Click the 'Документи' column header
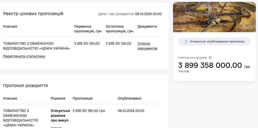This screenshot has width=258, height=128. 147,26
